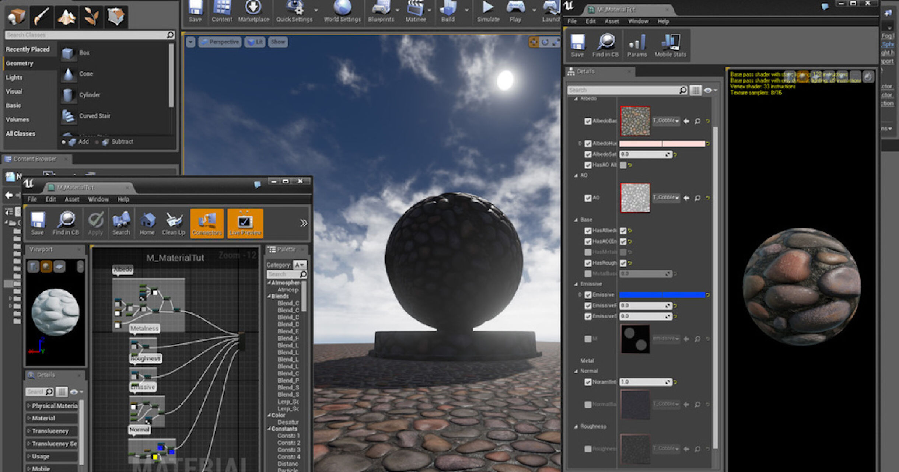This screenshot has height=472, width=899.
Task: Select the Geometry Editing mode cube icon
Action: (116, 17)
